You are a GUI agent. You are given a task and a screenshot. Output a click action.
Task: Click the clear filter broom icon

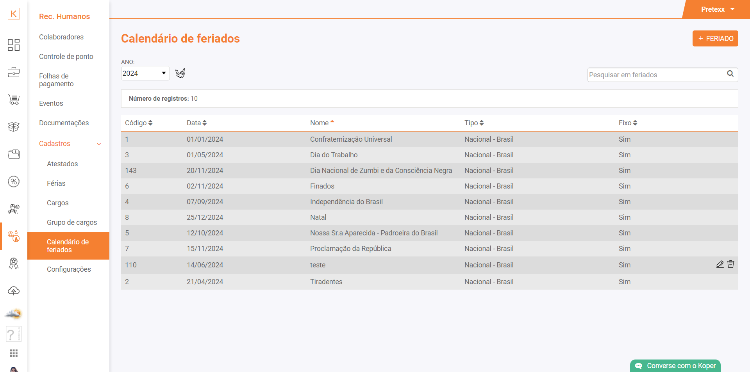(x=180, y=73)
